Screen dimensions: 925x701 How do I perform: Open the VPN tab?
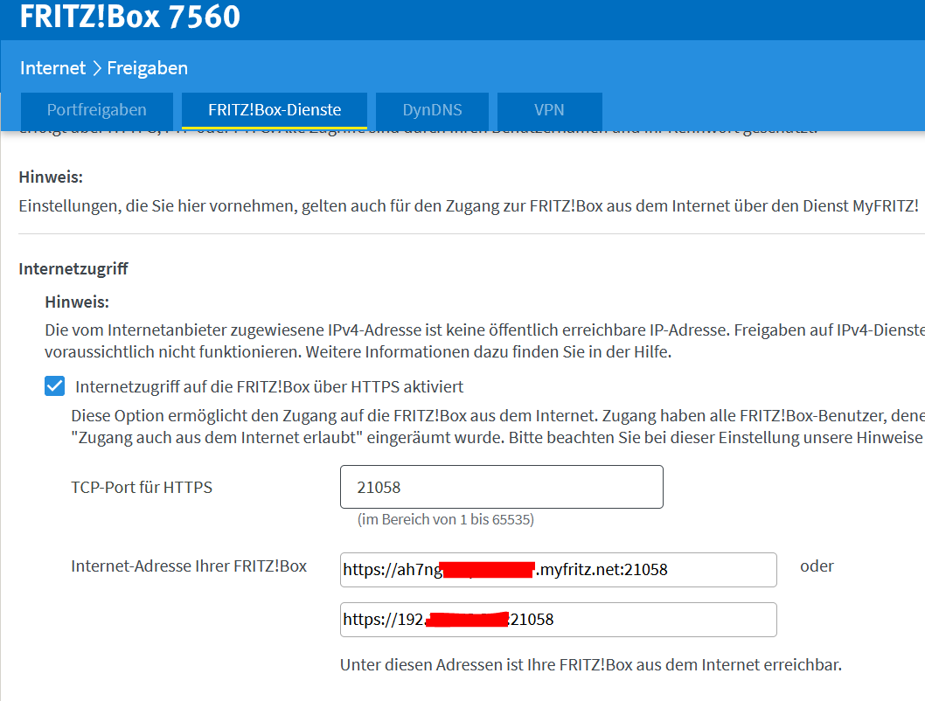[549, 110]
